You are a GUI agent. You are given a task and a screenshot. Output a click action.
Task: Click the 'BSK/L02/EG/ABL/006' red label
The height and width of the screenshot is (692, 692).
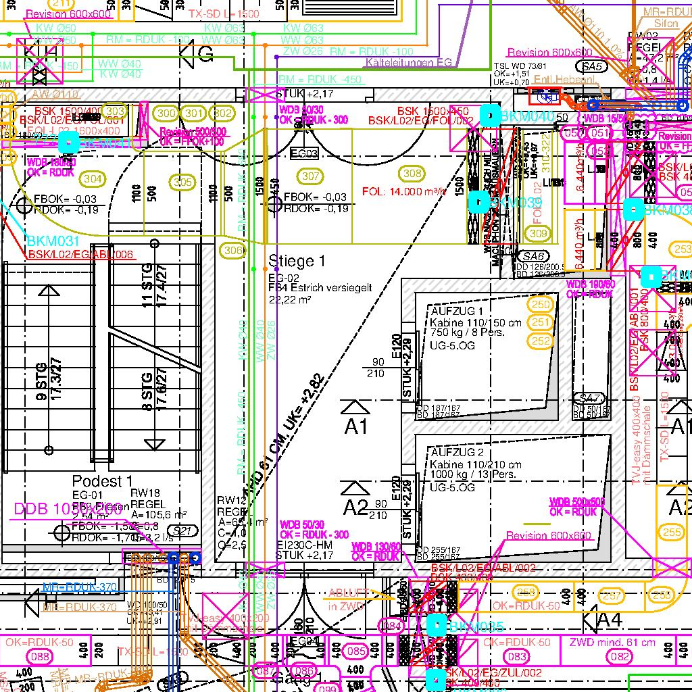pos(80,255)
